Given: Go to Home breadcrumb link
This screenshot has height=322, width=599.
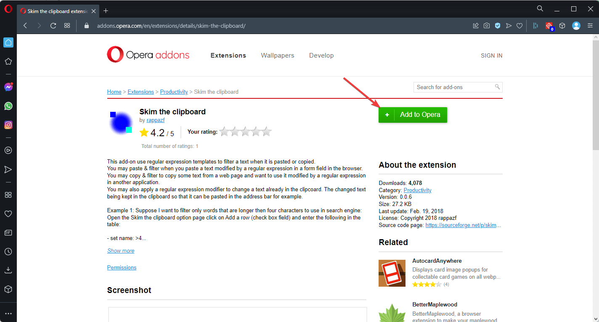Looking at the screenshot, I should 114,92.
